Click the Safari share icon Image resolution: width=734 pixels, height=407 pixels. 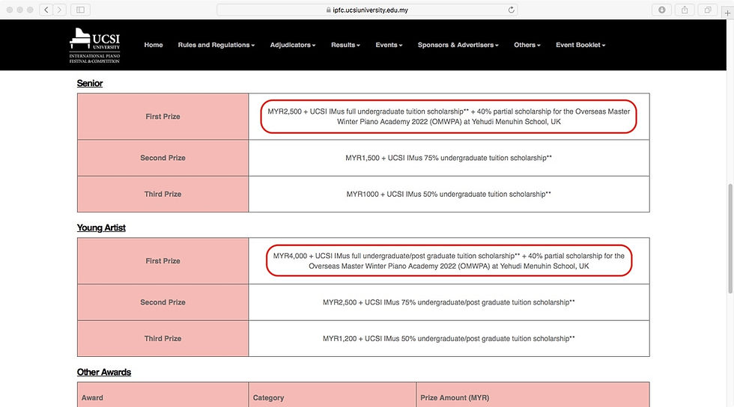click(x=685, y=10)
